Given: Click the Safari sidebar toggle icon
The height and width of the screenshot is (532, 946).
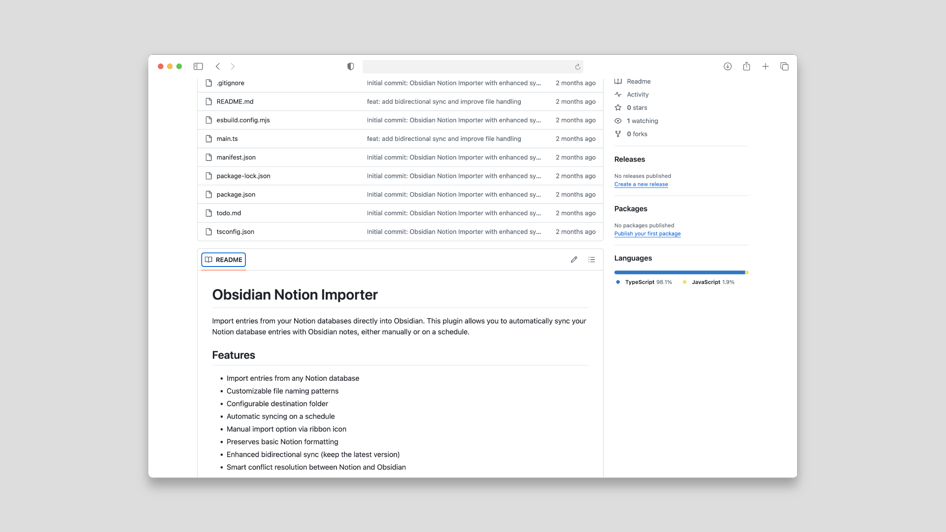Looking at the screenshot, I should pyautogui.click(x=198, y=66).
